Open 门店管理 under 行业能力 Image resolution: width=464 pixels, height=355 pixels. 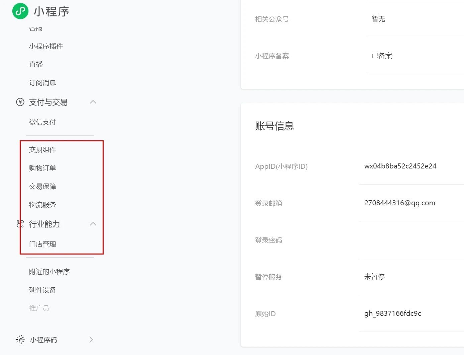point(42,244)
